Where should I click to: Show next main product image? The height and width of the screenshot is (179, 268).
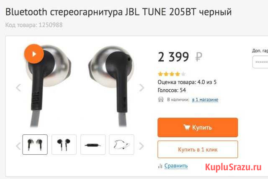point(142,88)
